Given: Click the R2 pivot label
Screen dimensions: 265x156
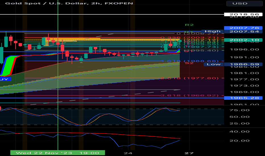Looking at the screenshot, I should point(189,25).
